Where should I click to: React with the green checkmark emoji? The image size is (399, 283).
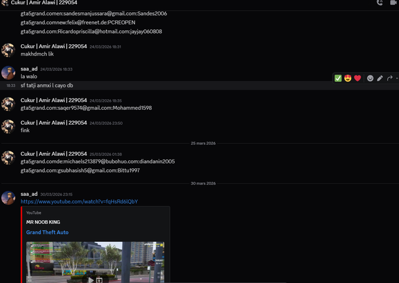338,78
